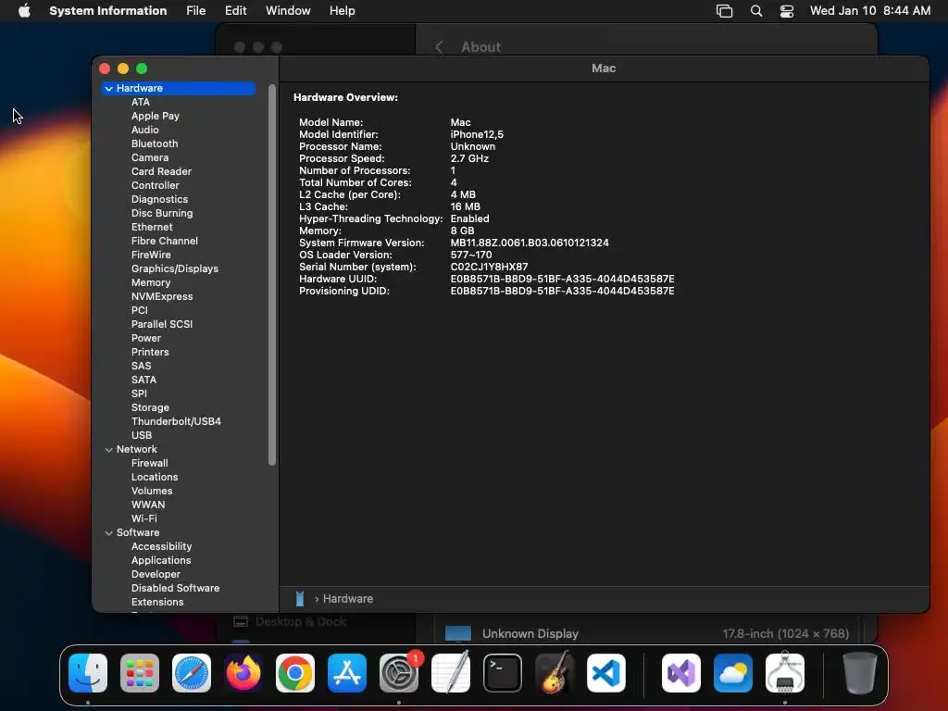Open the Window menu
948x711 pixels.
[x=288, y=11]
